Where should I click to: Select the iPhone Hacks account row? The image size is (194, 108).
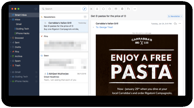(24, 81)
